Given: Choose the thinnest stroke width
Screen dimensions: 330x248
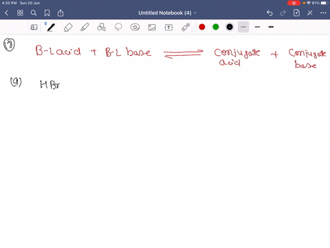Looking at the screenshot, I should pos(243,27).
